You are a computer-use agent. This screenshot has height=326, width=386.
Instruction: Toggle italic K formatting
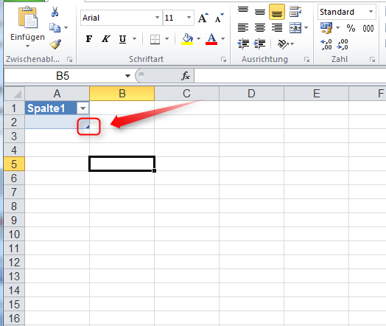click(106, 38)
